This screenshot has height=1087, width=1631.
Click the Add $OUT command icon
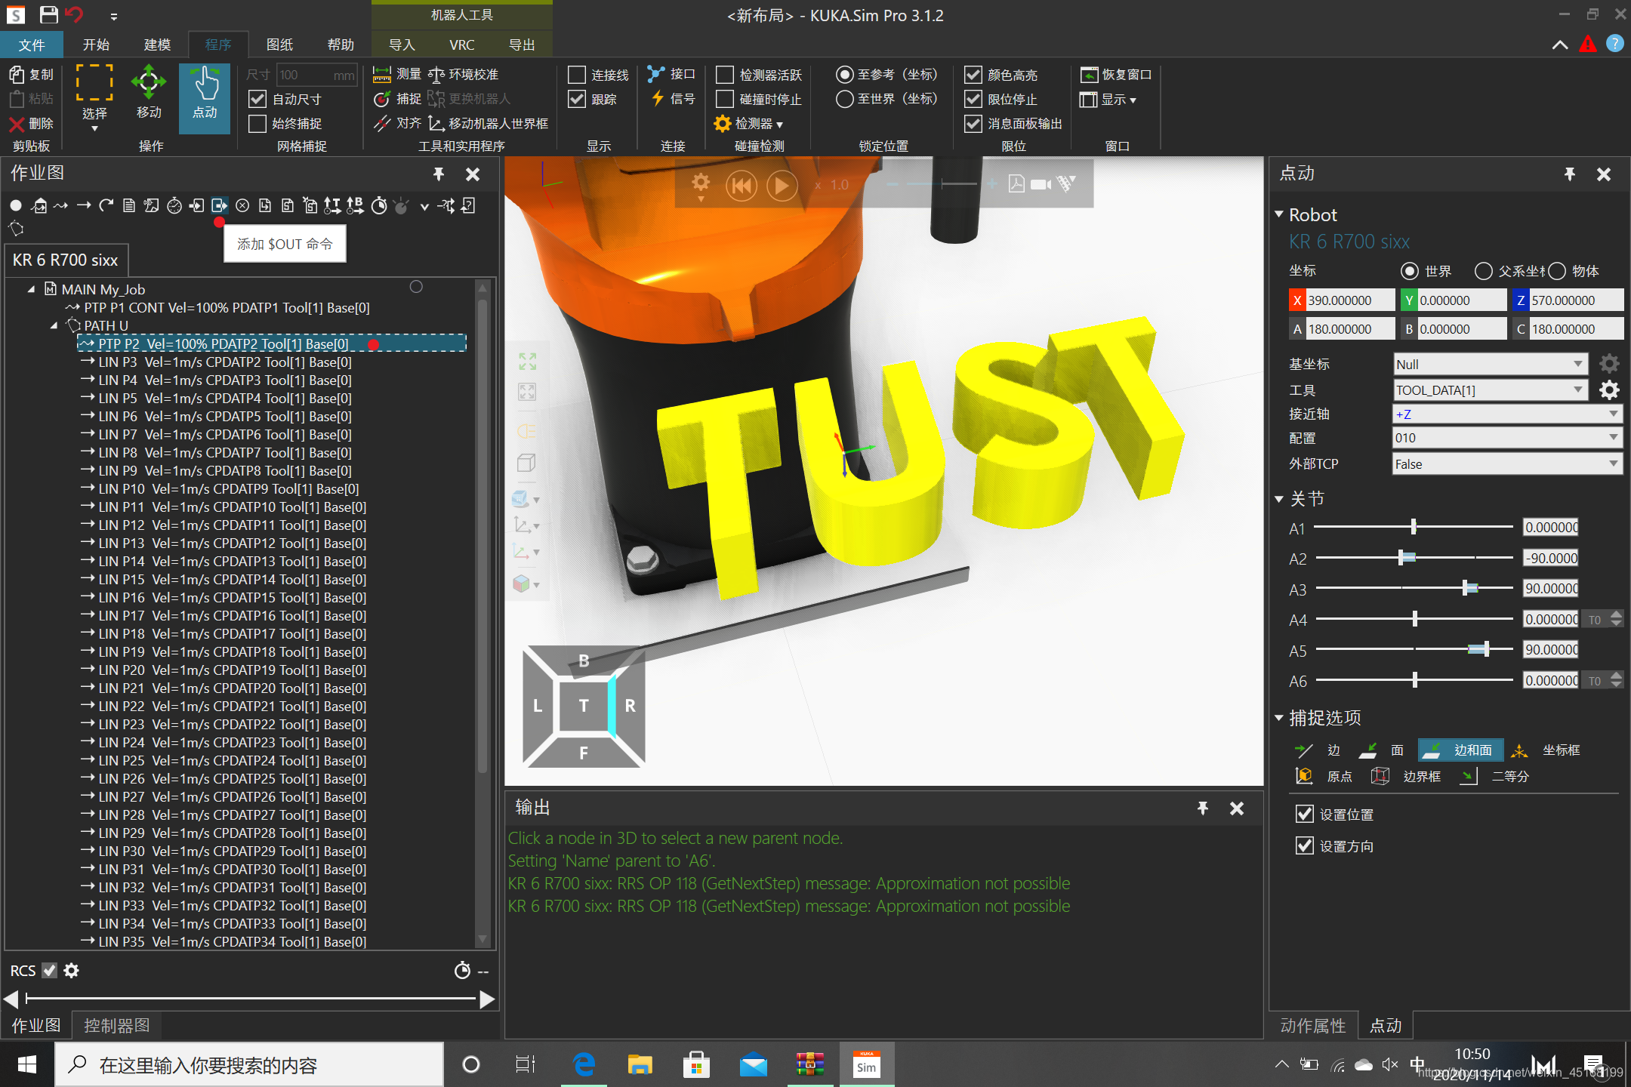tap(219, 205)
